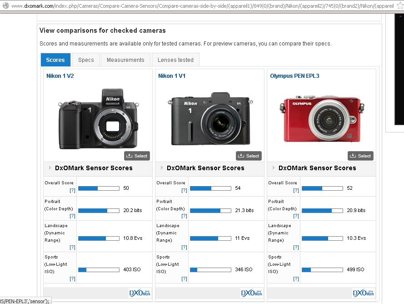Image resolution: width=404 pixels, height=304 pixels.
Task: Open Overall Score help [?] for Olympus PEN EPL3
Action: point(296,190)
